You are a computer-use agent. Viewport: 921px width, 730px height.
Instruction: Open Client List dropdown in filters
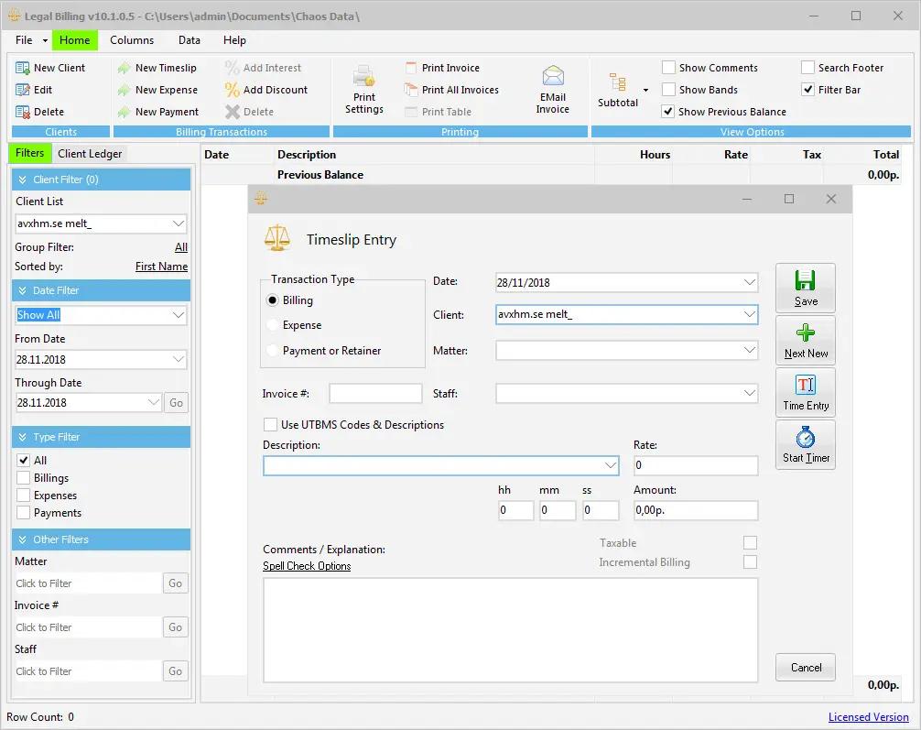click(178, 223)
